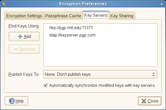The width and height of the screenshot is (166, 110).
Task: Click the Encryption Preferences title bar
Action: 83,4
